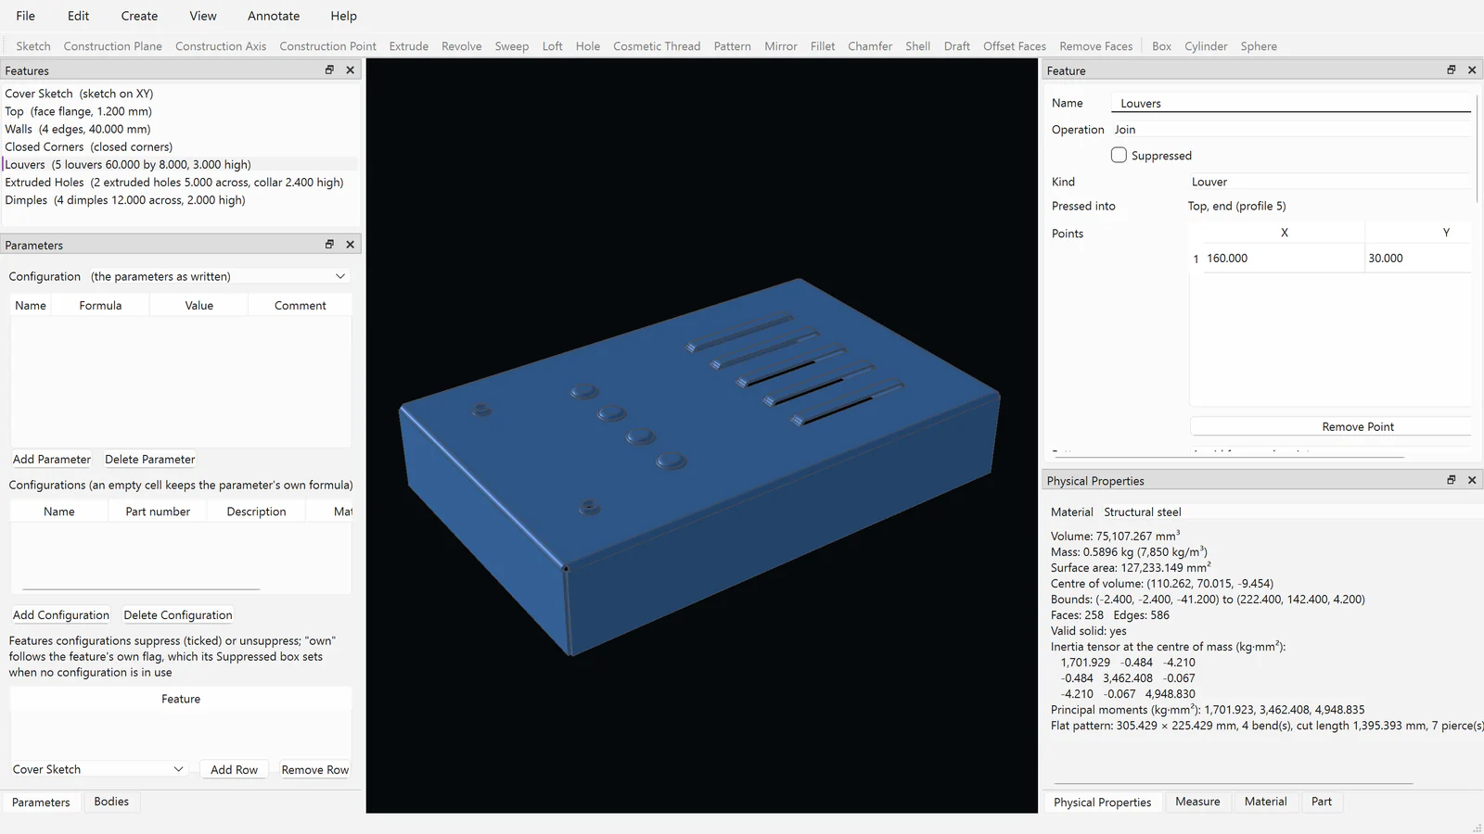Close the Features panel
1484x834 pixels.
(x=351, y=70)
